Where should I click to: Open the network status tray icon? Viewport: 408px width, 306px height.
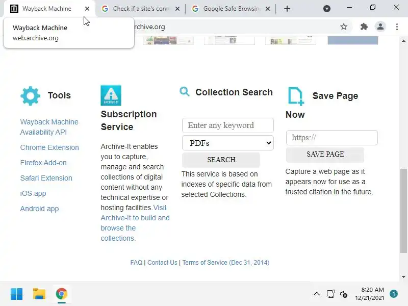click(x=330, y=294)
